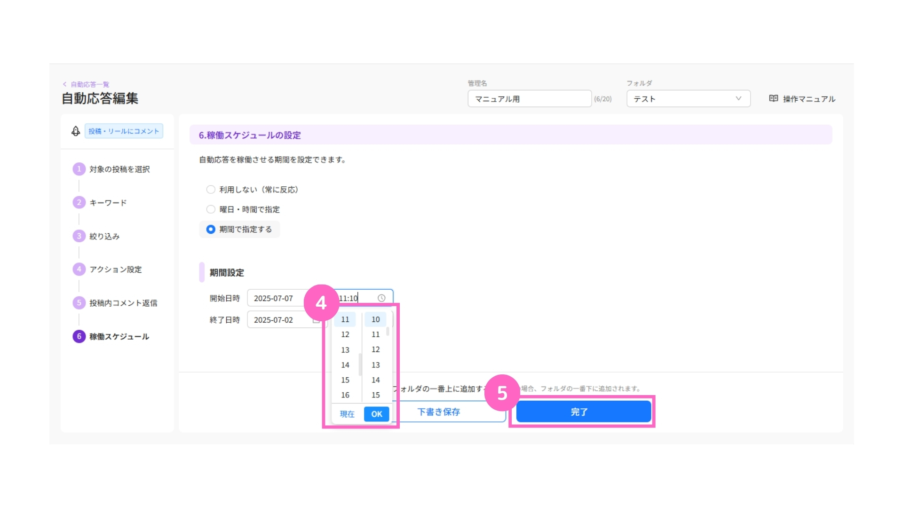This screenshot has width=903, height=508.
Task: Open step 1 対象の投稿を選択
Action: click(112, 169)
